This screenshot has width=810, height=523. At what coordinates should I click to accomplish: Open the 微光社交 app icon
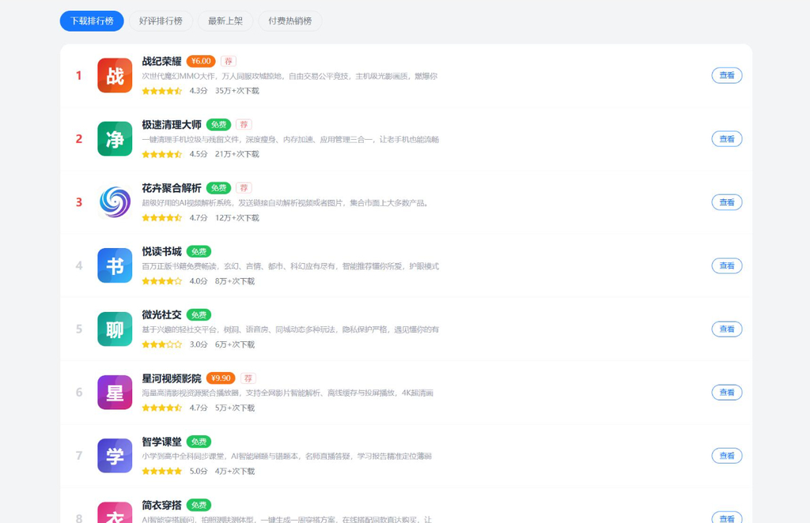click(115, 329)
